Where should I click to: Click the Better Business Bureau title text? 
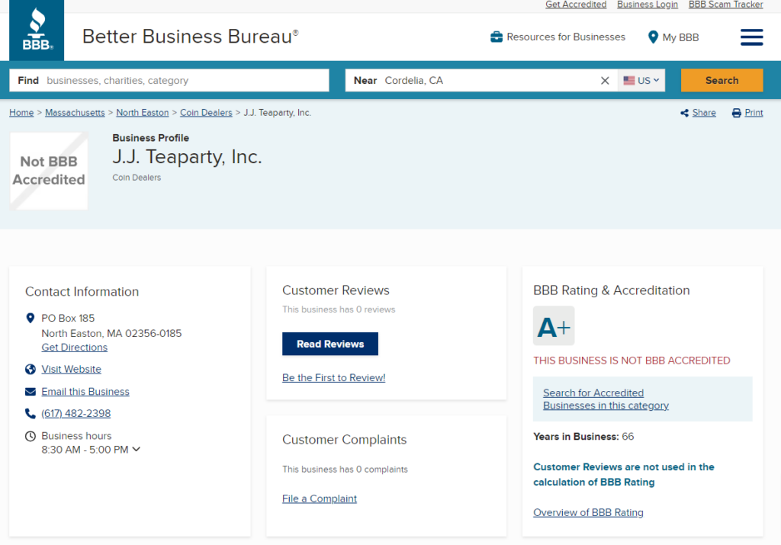pos(190,37)
